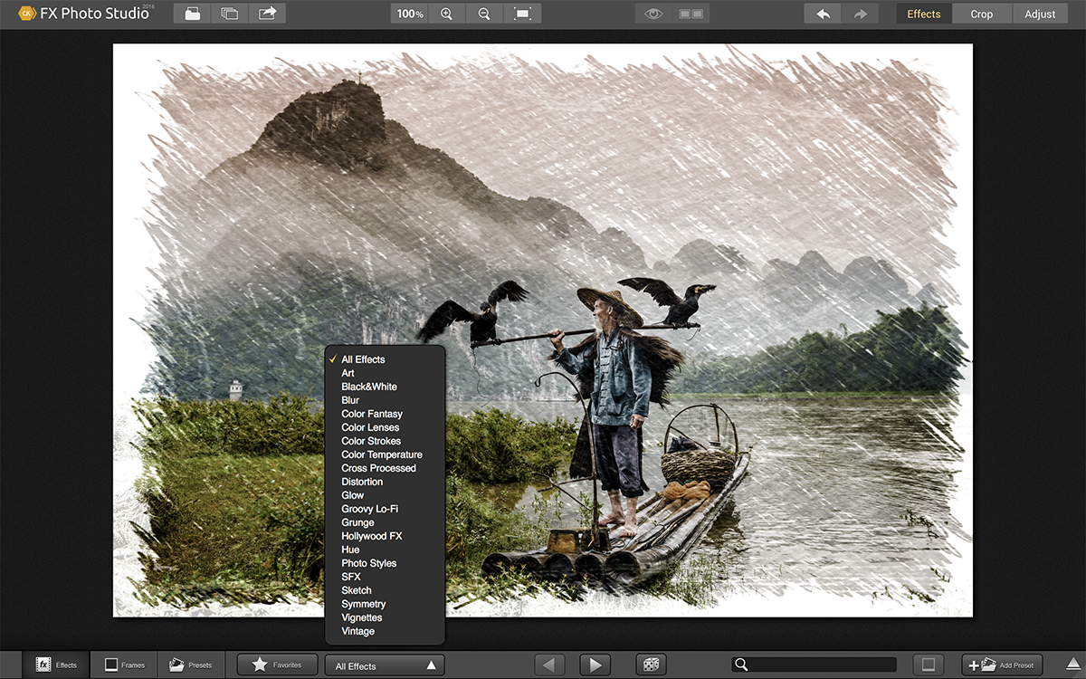1086x679 pixels.
Task: Zoom out with the magnifier minus
Action: 484,14
